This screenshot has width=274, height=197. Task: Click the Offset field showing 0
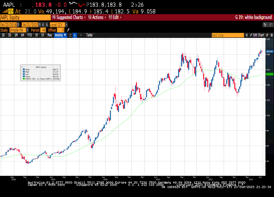(x=61, y=30)
